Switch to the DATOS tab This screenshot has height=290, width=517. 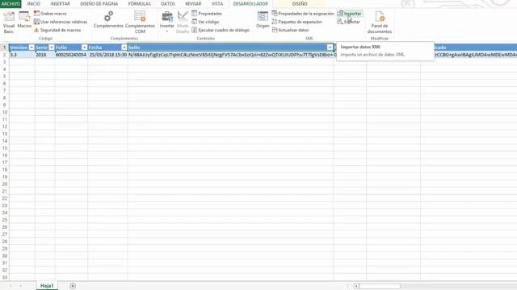coord(168,3)
